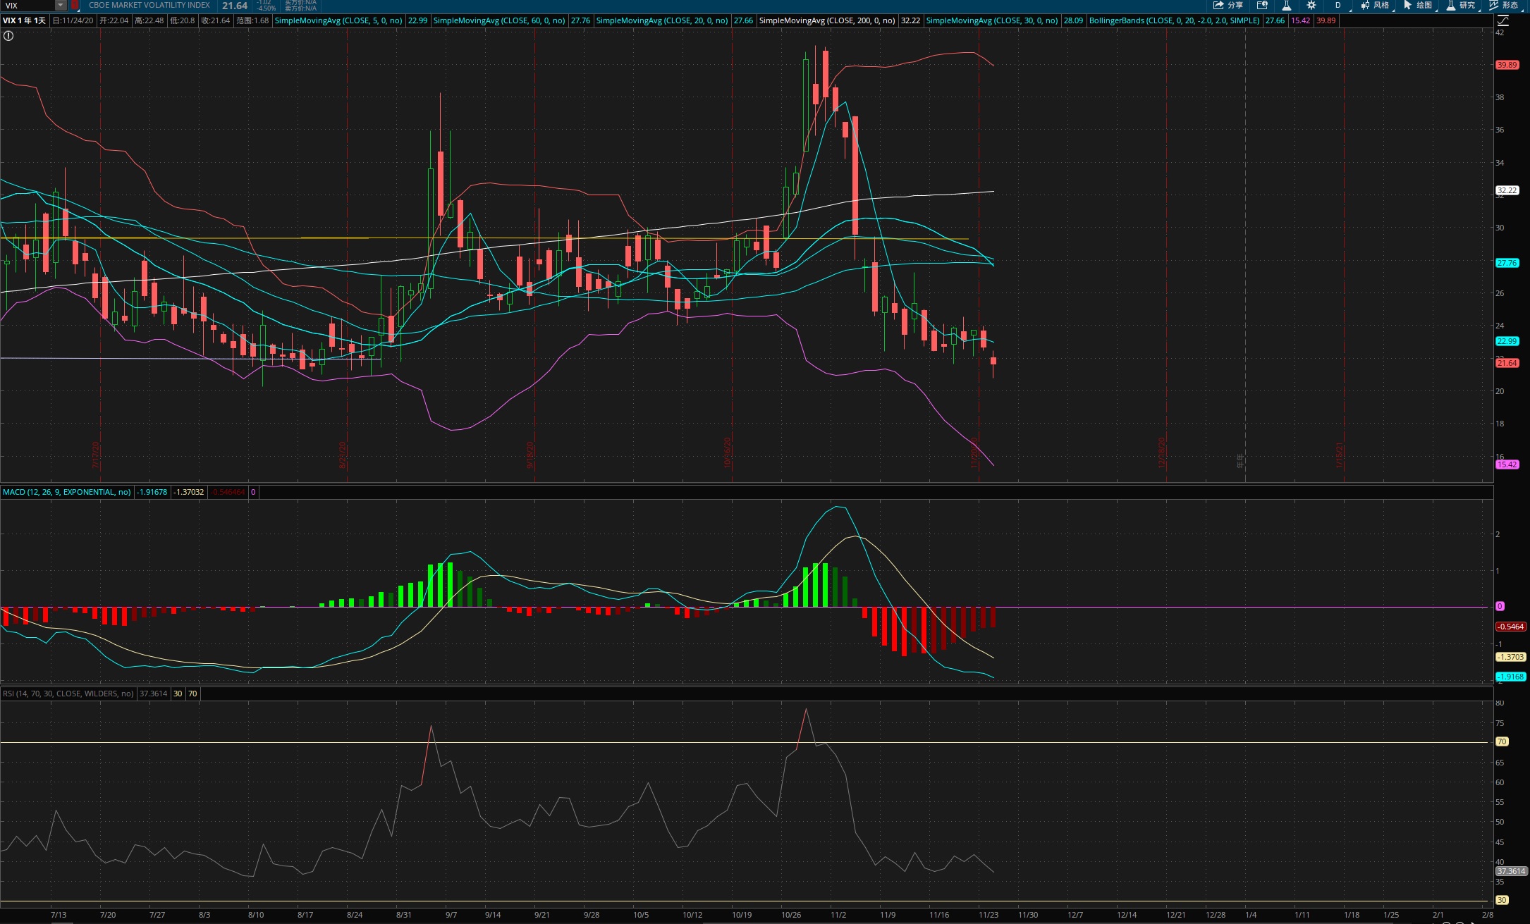This screenshot has width=1530, height=924.
Task: Click the low price 低:20.8 readout
Action: 183,20
